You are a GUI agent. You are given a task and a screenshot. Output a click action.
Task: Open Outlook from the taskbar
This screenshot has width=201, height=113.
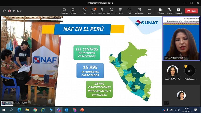point(66,110)
